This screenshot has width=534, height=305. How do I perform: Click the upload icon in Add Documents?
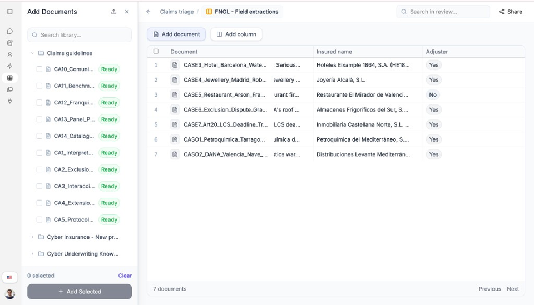(113, 12)
